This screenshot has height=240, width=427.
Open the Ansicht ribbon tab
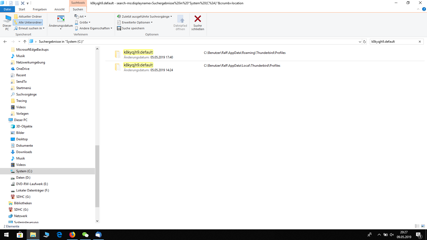tap(60, 9)
